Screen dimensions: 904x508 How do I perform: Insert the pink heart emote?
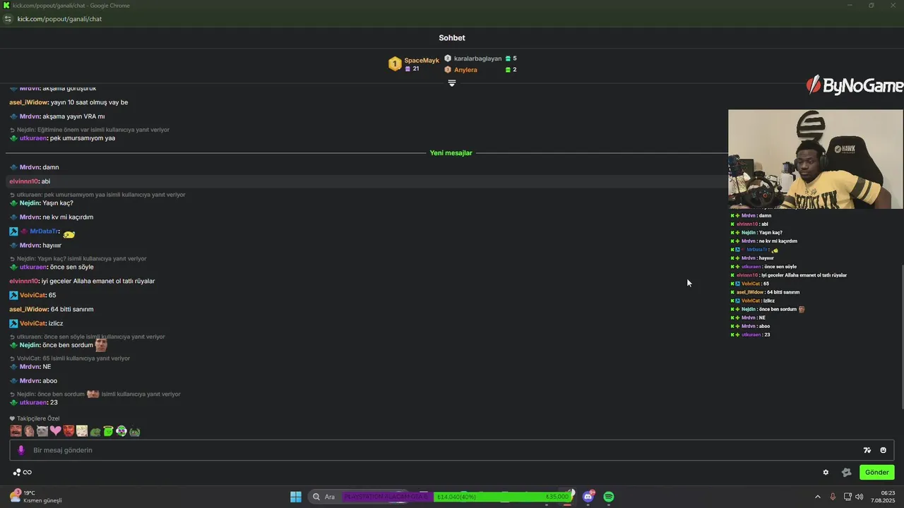[56, 430]
